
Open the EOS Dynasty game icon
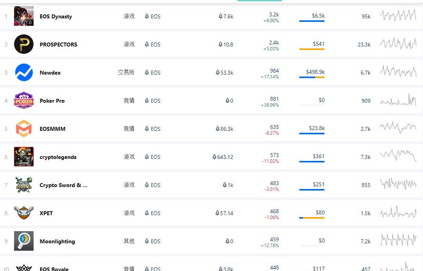pyautogui.click(x=24, y=16)
